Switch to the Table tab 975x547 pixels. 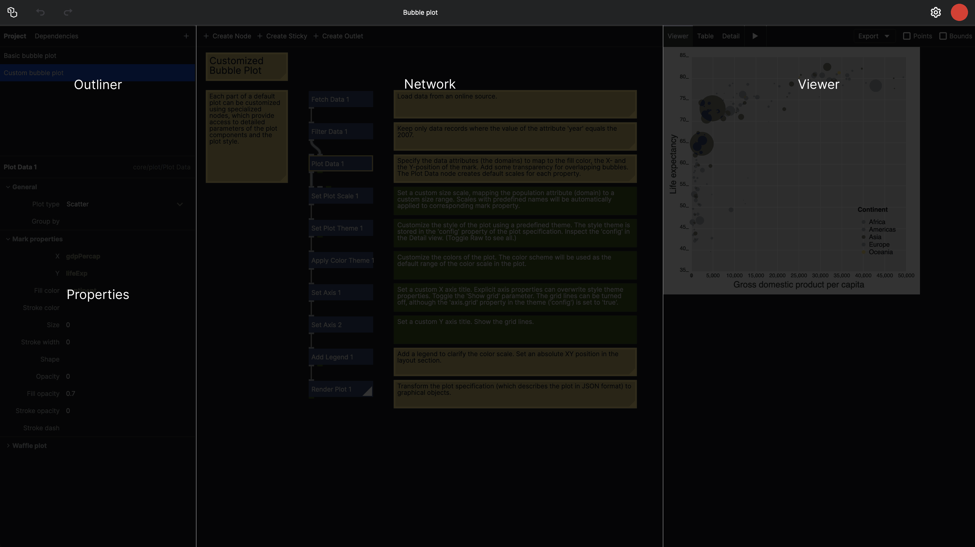(x=705, y=36)
